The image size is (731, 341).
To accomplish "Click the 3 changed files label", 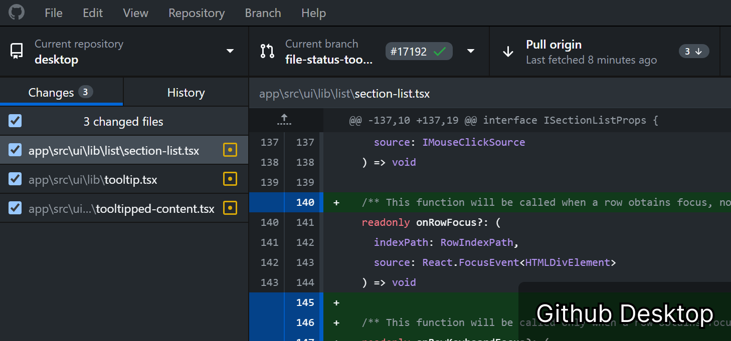I will (x=123, y=121).
